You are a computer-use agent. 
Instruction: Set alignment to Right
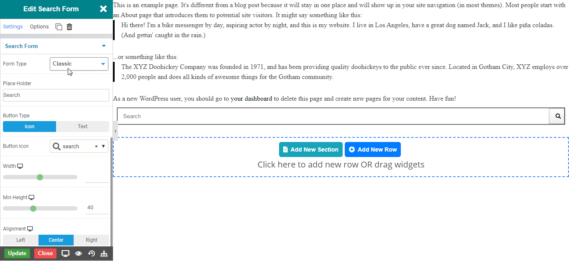coord(91,240)
